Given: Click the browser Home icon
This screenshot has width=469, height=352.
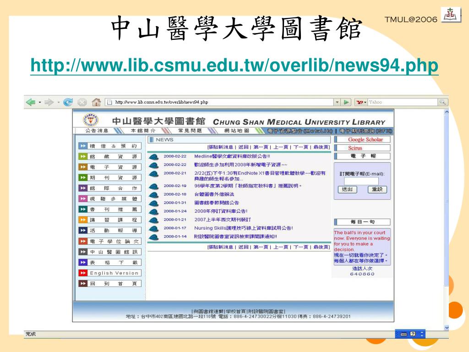Looking at the screenshot, I should pyautogui.click(x=96, y=102).
